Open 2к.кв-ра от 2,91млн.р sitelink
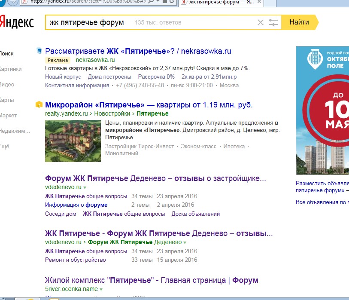The height and width of the screenshot is (300, 349). pos(209,77)
